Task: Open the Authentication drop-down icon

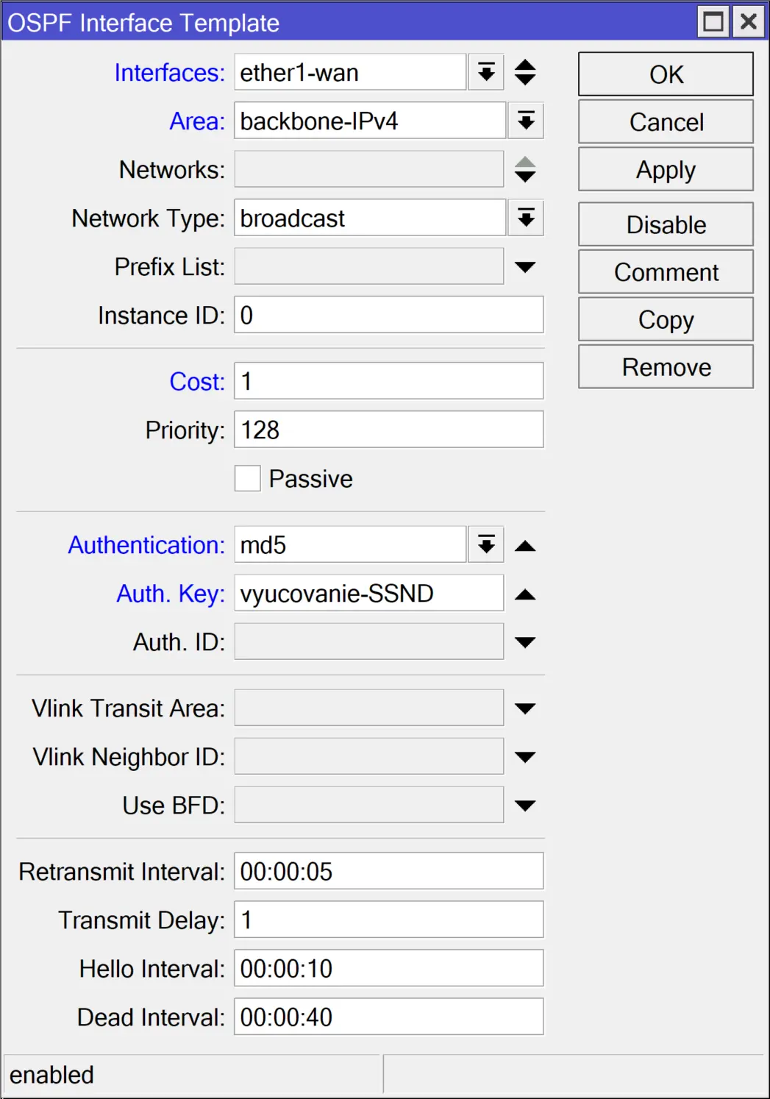Action: point(485,544)
